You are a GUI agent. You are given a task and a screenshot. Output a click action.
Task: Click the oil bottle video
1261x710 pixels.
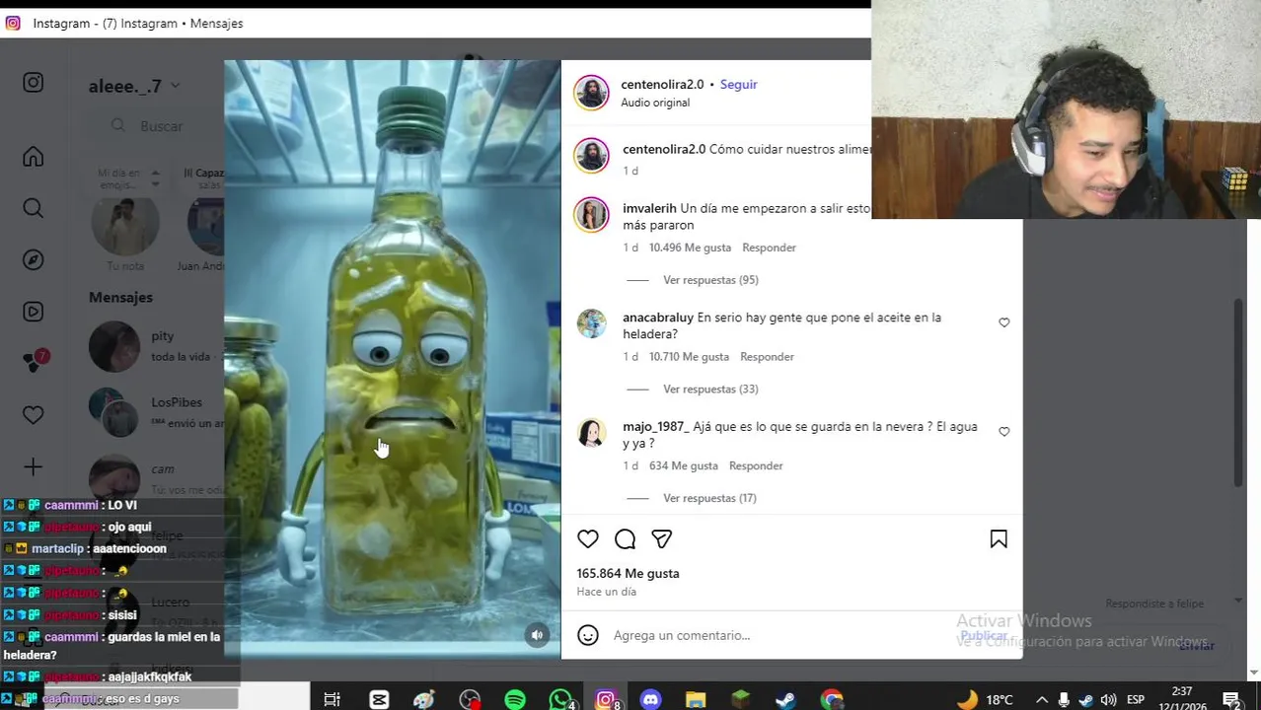392,359
